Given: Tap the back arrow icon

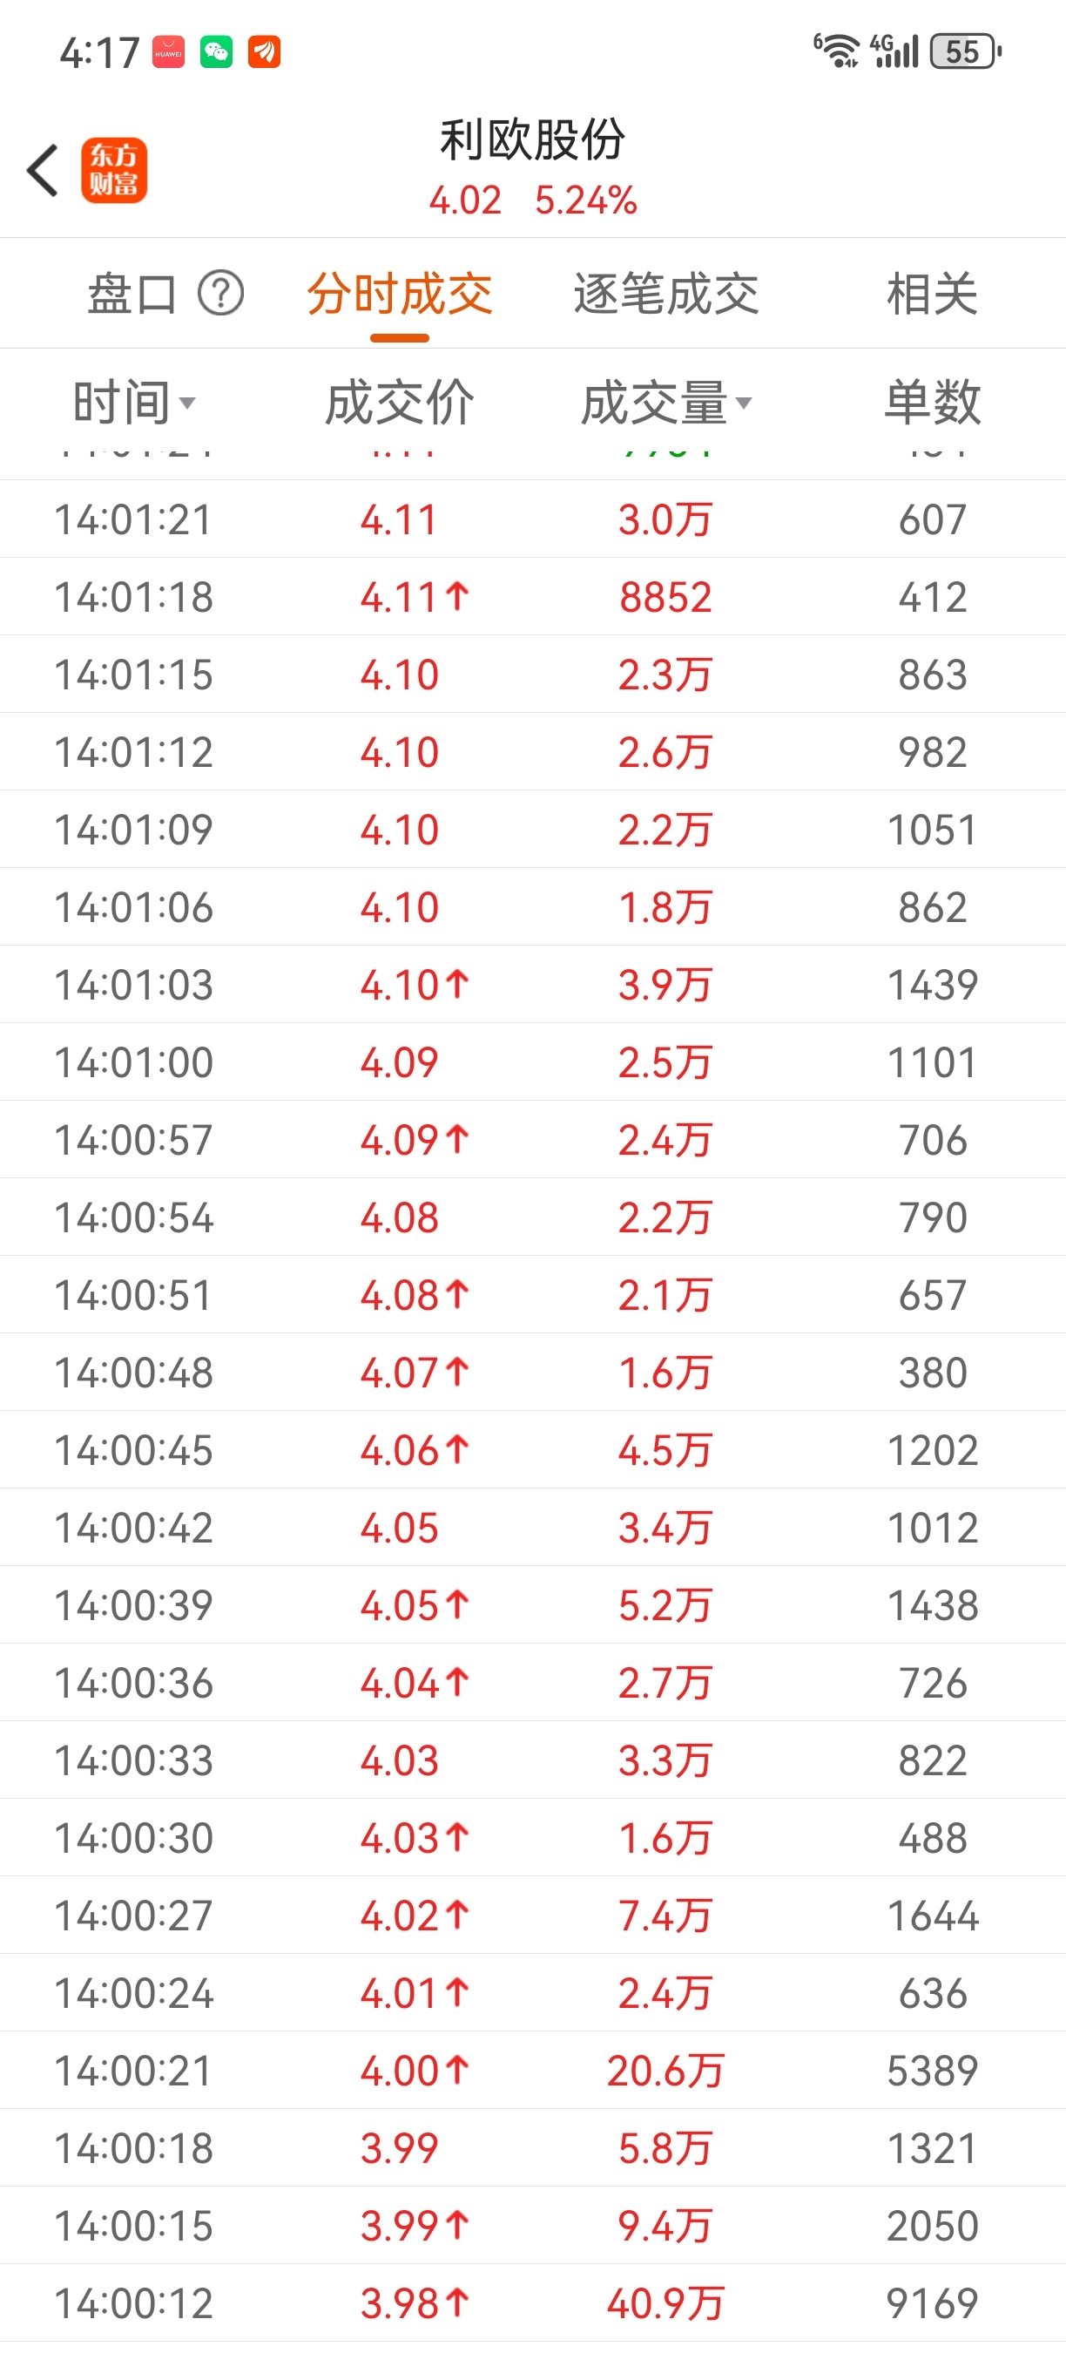Looking at the screenshot, I should click(x=43, y=171).
